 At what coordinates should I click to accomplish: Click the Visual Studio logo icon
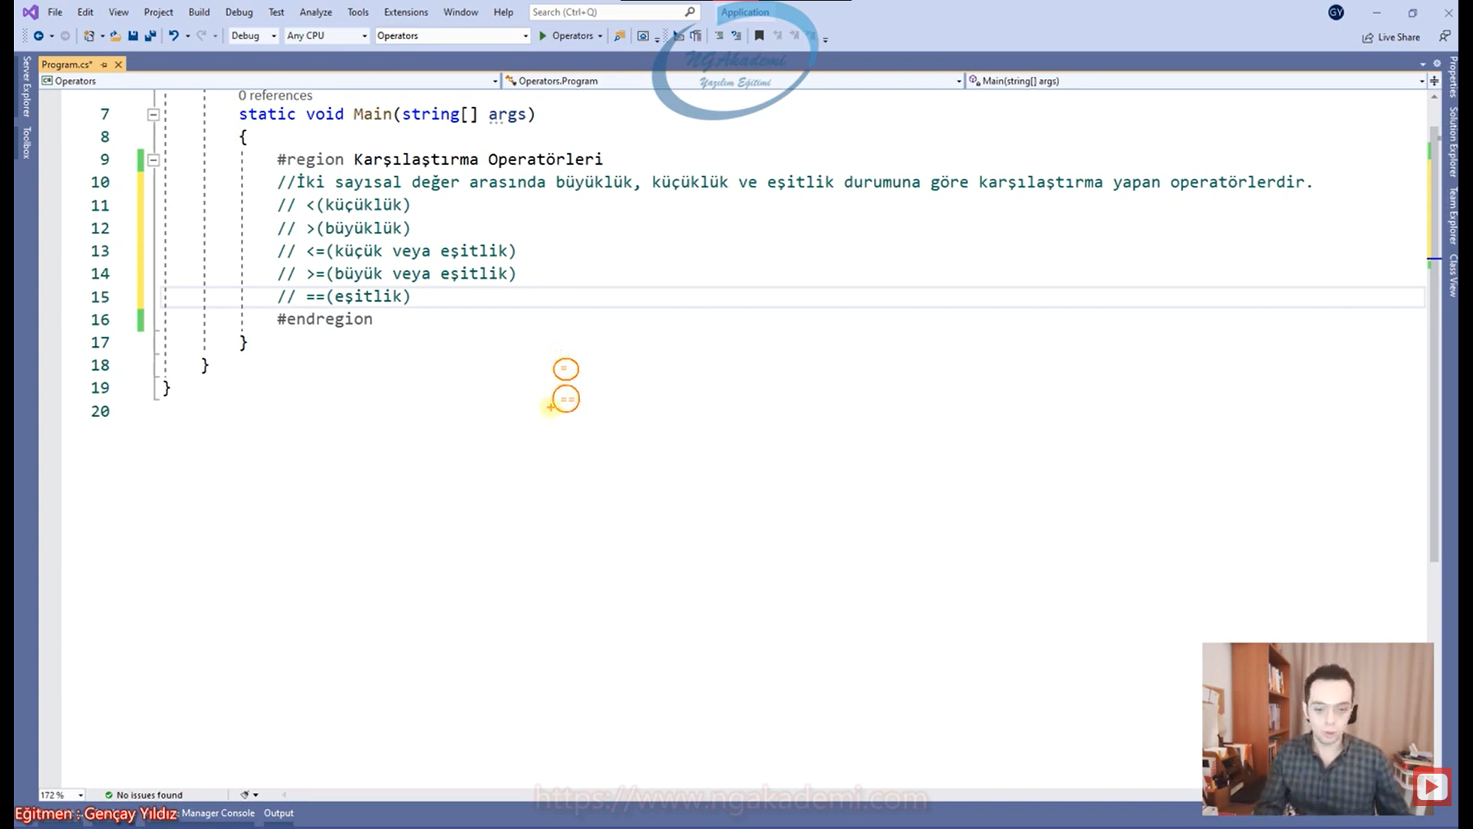tap(30, 12)
